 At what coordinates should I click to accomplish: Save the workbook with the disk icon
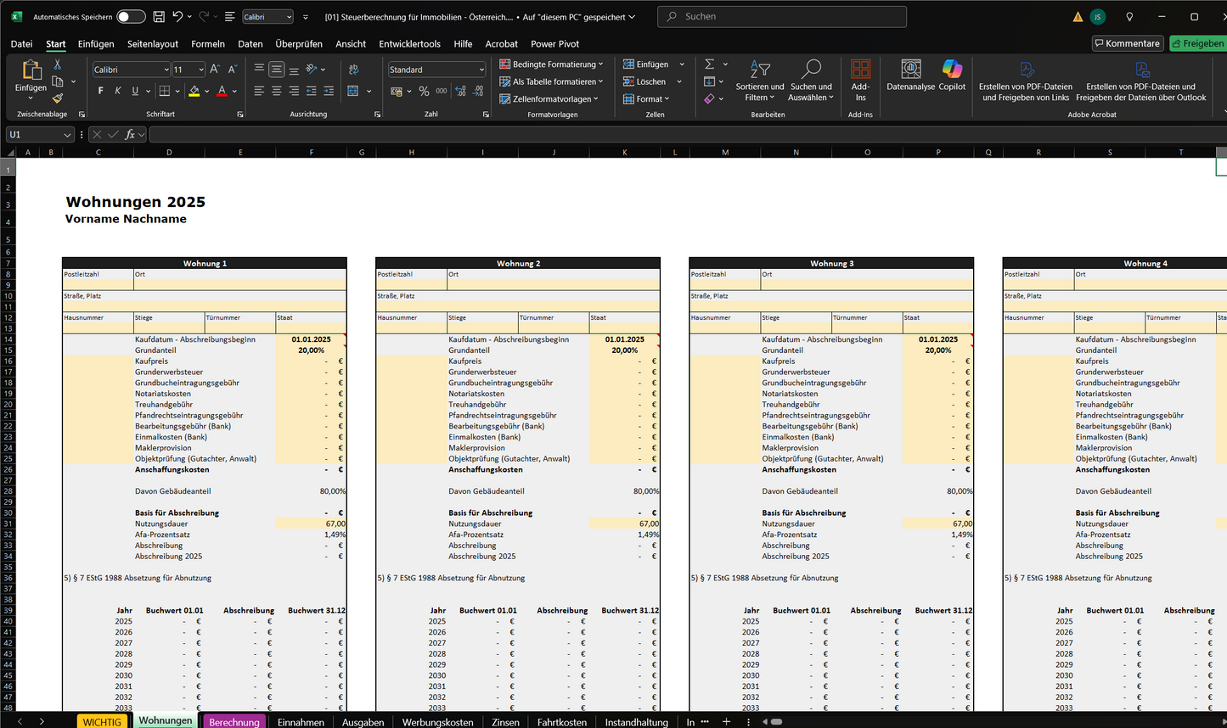[x=159, y=17]
